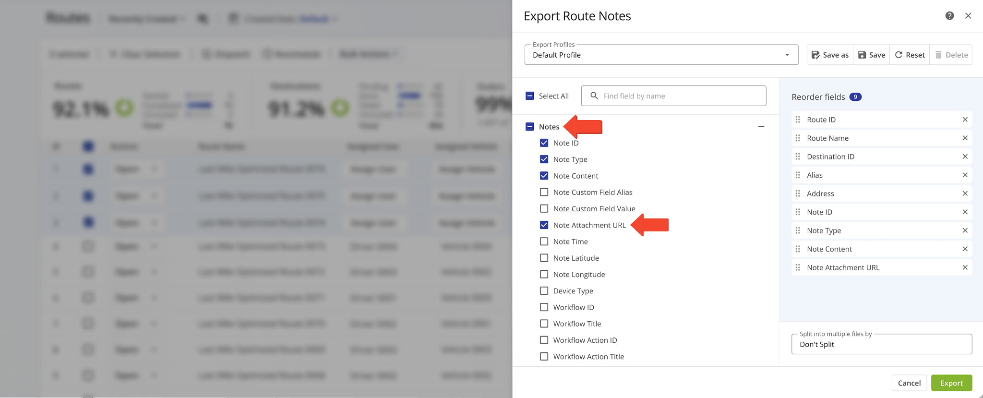The image size is (983, 398).
Task: Remove Alias field with its X icon
Action: coord(965,175)
